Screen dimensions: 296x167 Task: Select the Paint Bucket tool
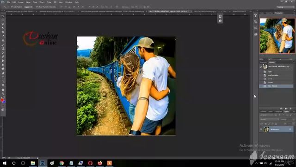click(x=3, y=61)
